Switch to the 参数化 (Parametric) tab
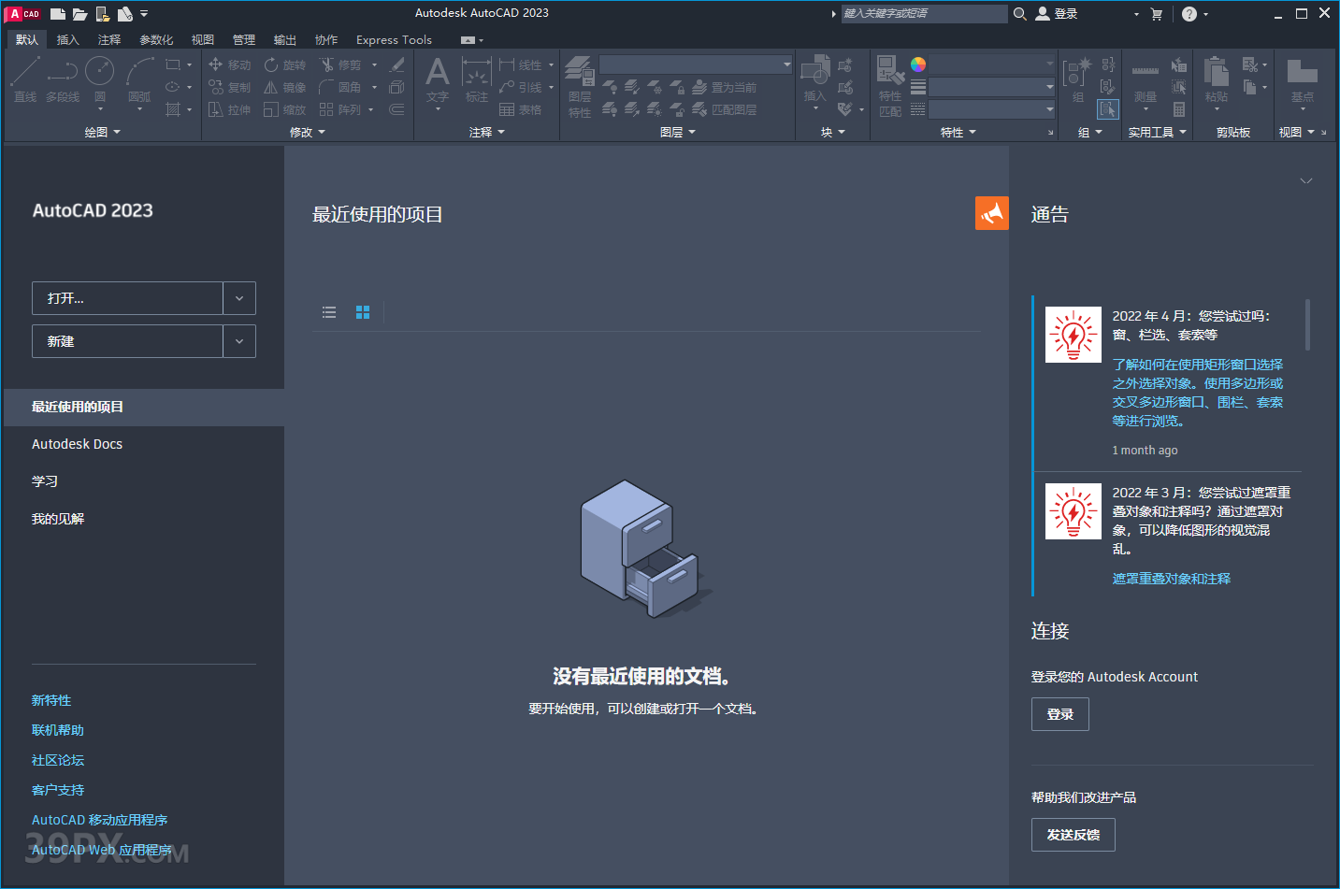 click(x=156, y=39)
